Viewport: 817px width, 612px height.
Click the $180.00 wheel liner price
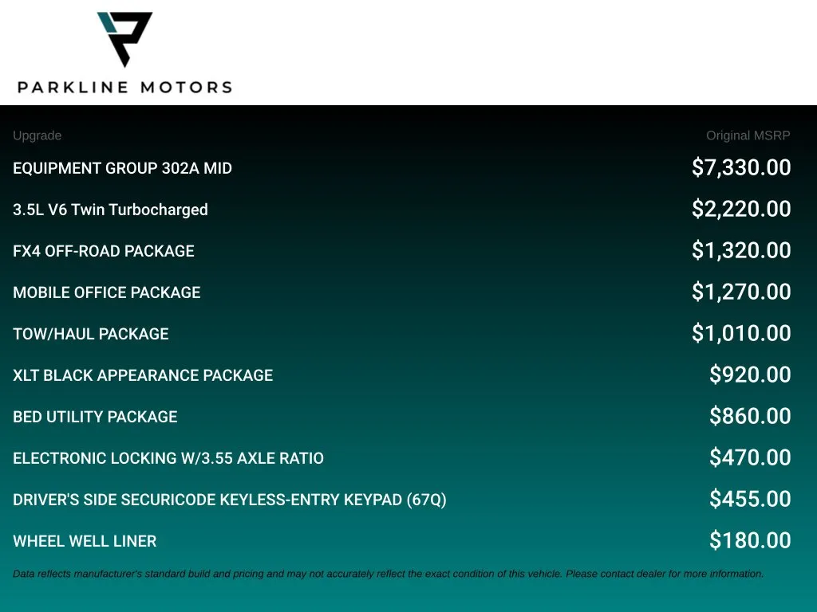750,540
